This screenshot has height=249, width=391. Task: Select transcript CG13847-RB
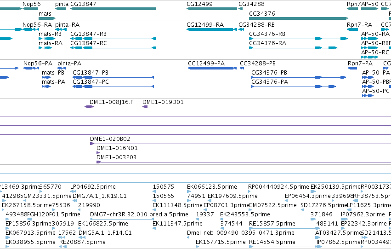88,34
